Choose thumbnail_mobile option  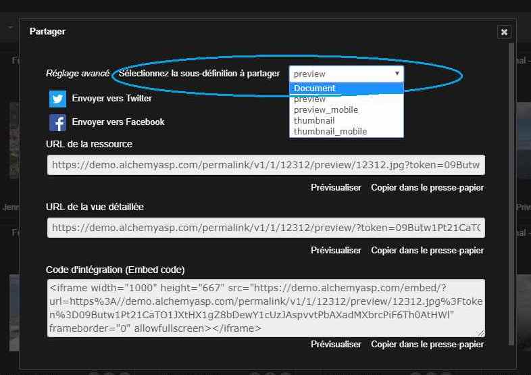point(347,132)
